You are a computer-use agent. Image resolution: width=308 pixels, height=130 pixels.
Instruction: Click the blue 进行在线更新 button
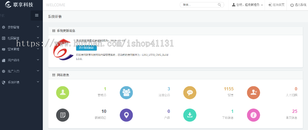click(x=86, y=48)
